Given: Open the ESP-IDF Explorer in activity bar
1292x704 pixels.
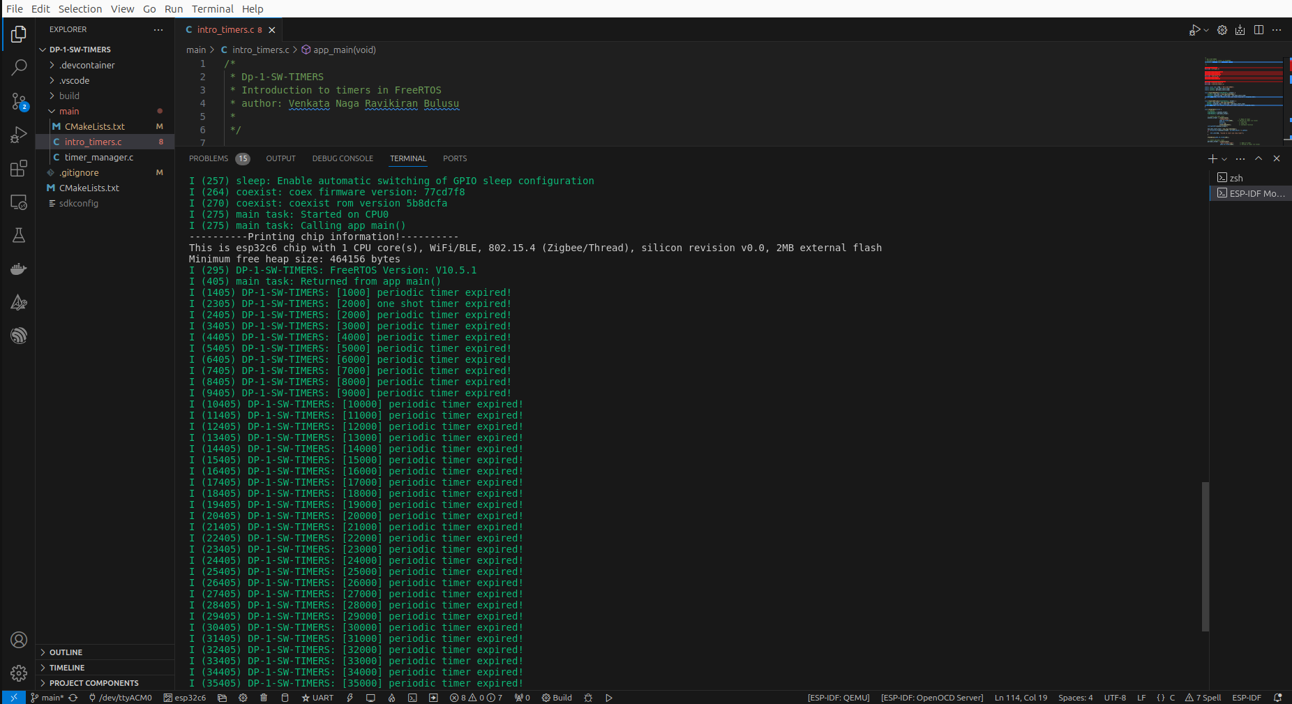Looking at the screenshot, I should (x=19, y=336).
